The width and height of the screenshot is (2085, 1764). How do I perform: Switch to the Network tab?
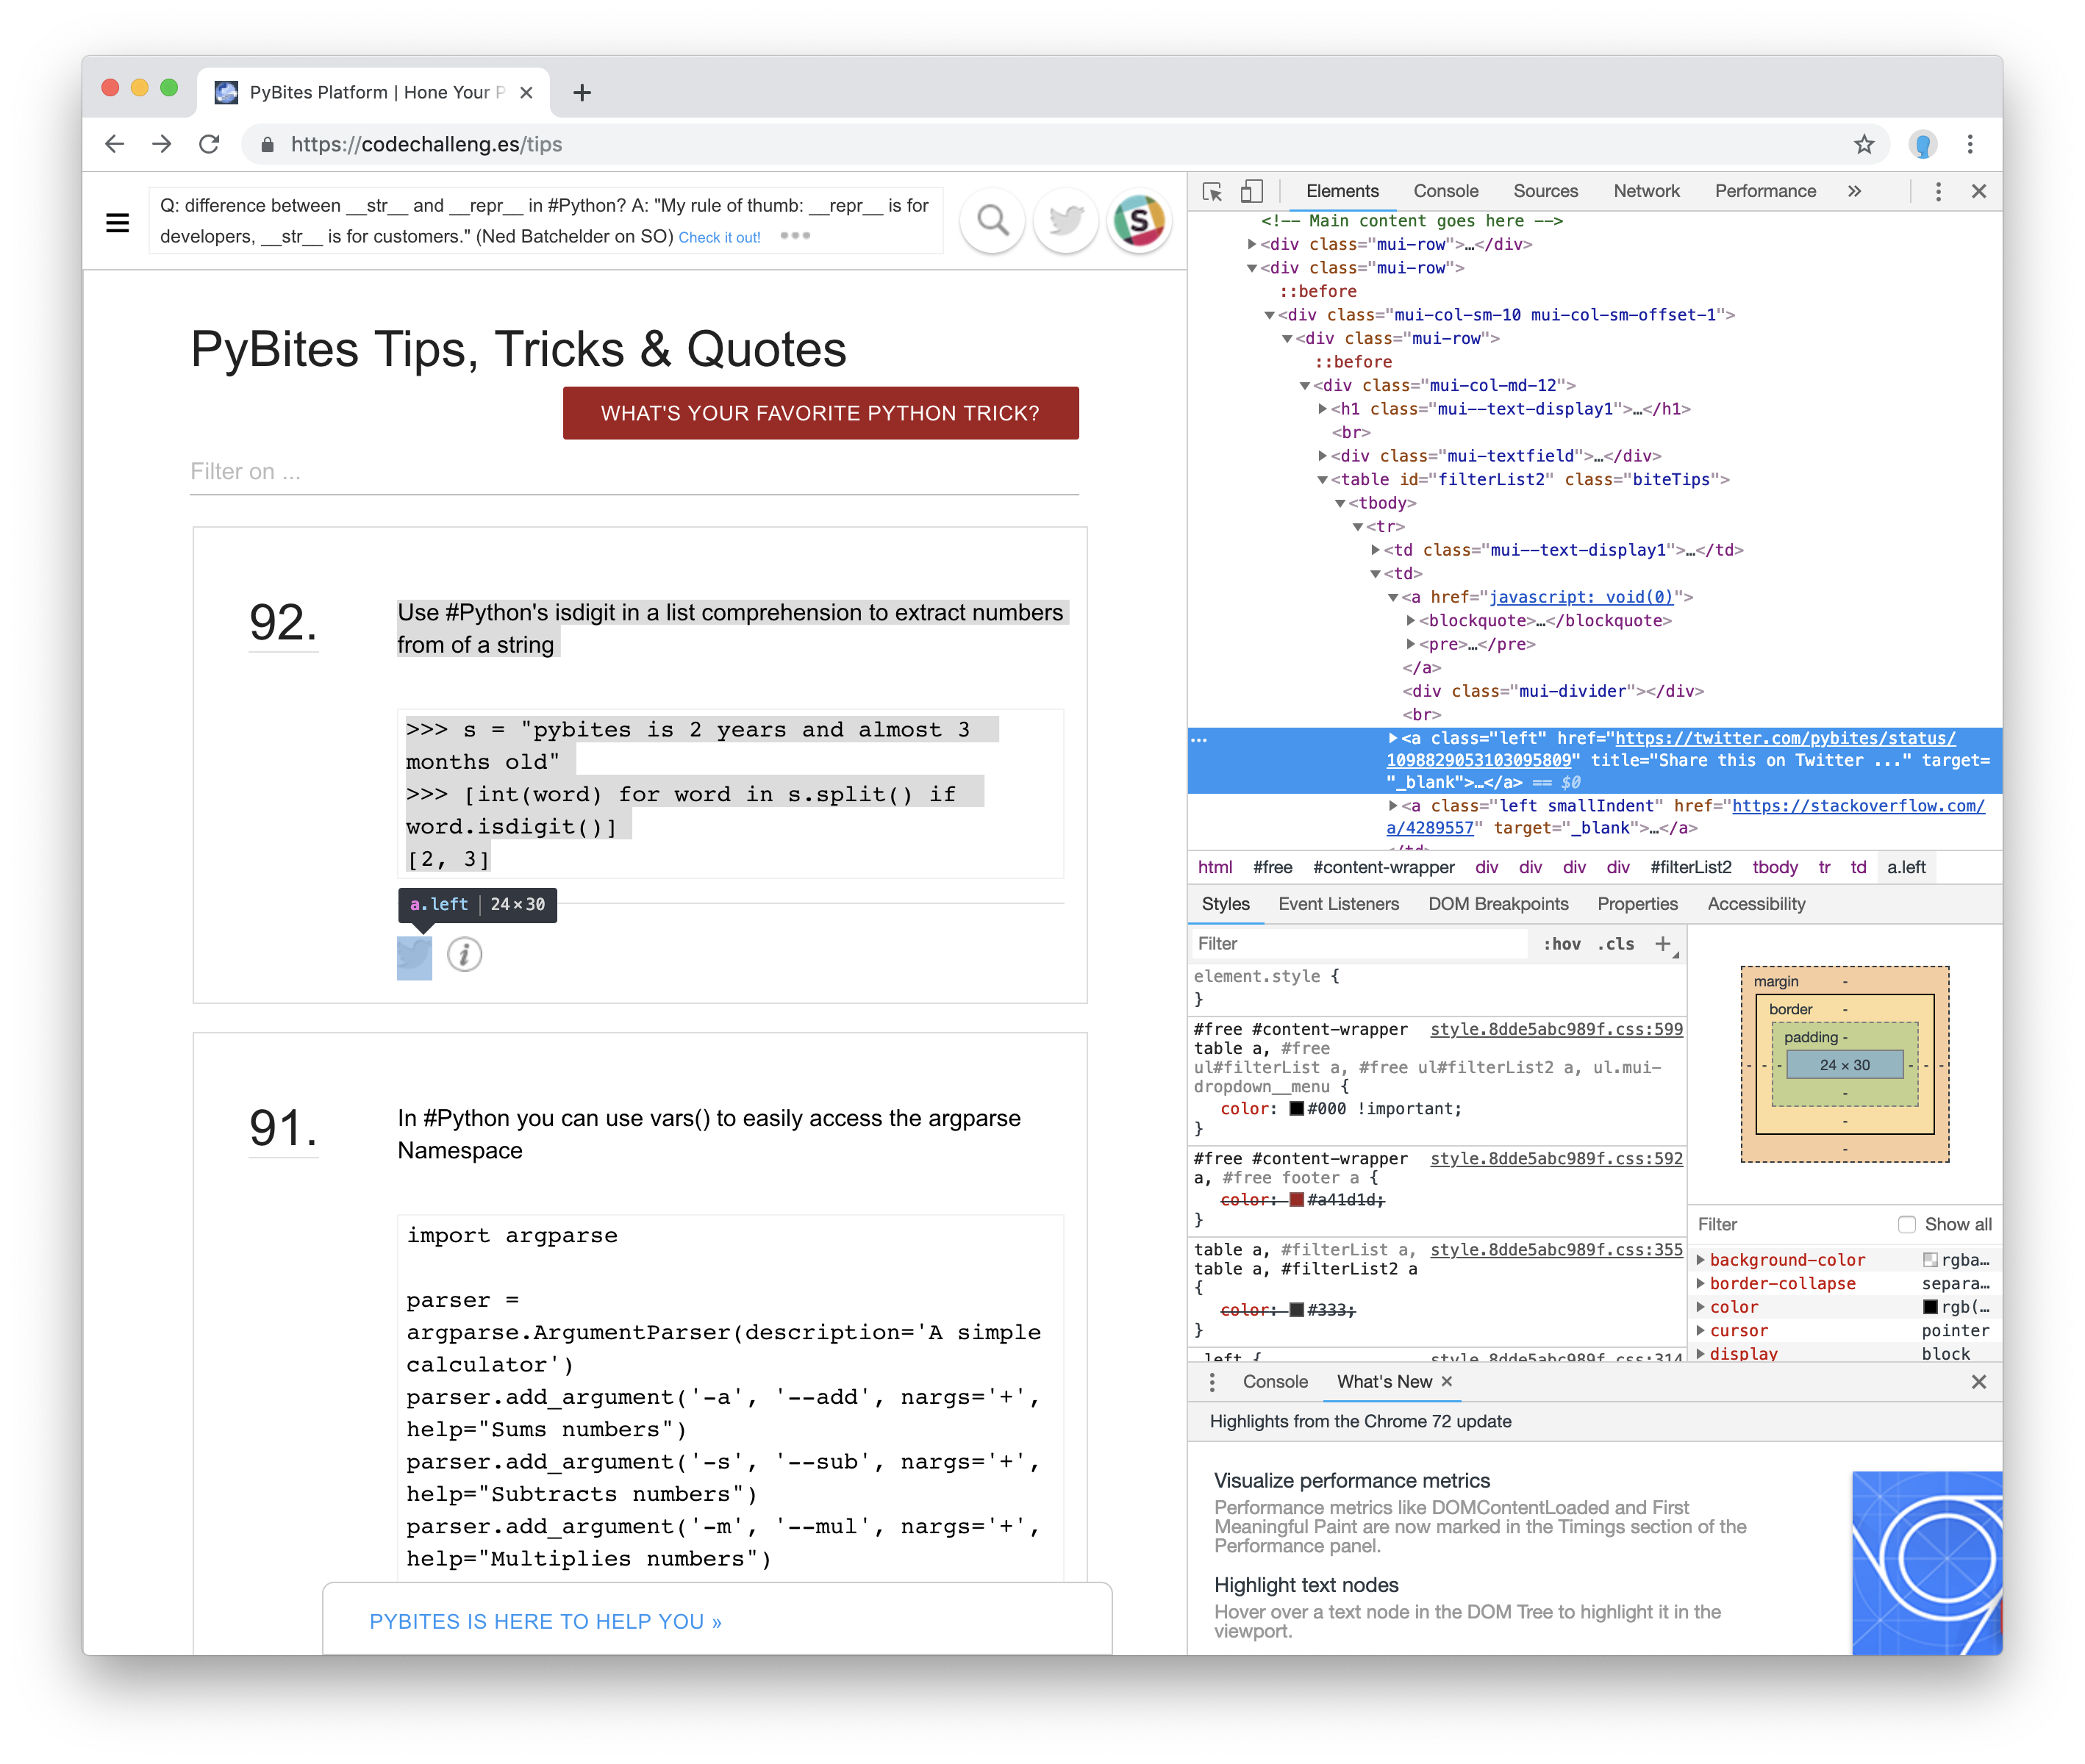tap(1645, 191)
